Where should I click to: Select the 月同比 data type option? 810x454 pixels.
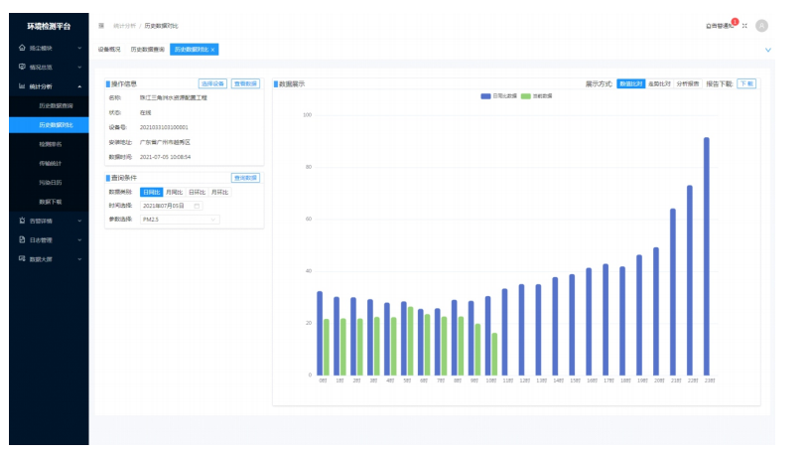[x=174, y=192]
